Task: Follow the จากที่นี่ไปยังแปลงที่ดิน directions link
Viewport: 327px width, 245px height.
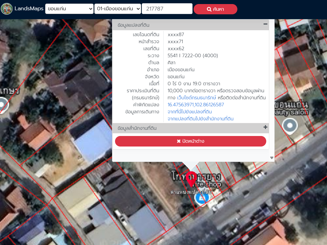Action: click(190, 112)
